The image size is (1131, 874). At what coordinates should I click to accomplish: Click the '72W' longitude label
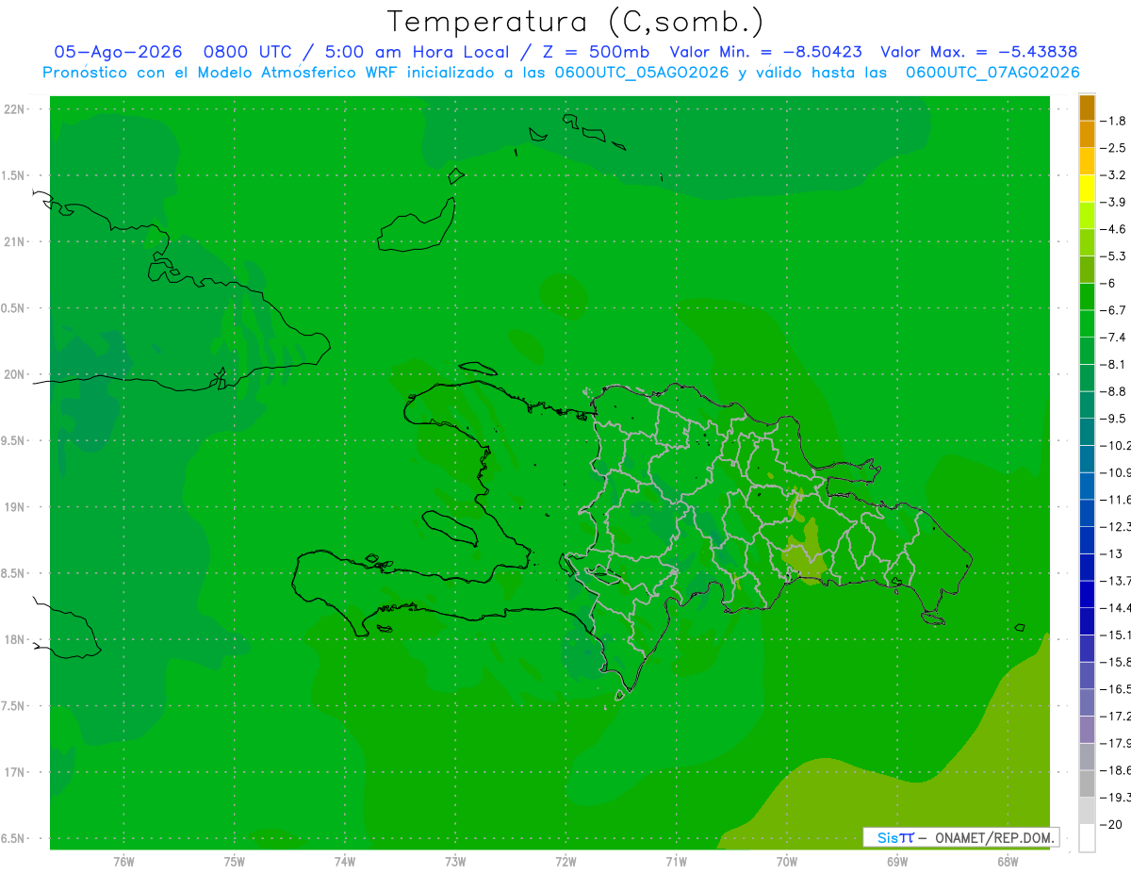coord(565,862)
